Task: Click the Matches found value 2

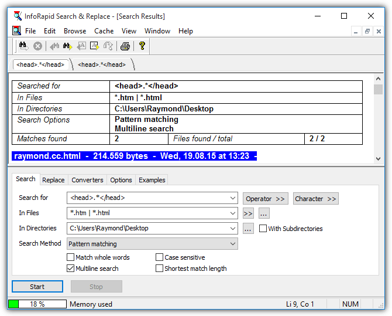Action: 117,138
